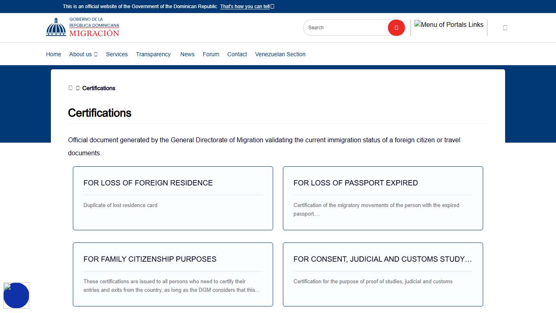This screenshot has width=556, height=313.
Task: Click the Contact link in navigation
Action: (x=237, y=54)
